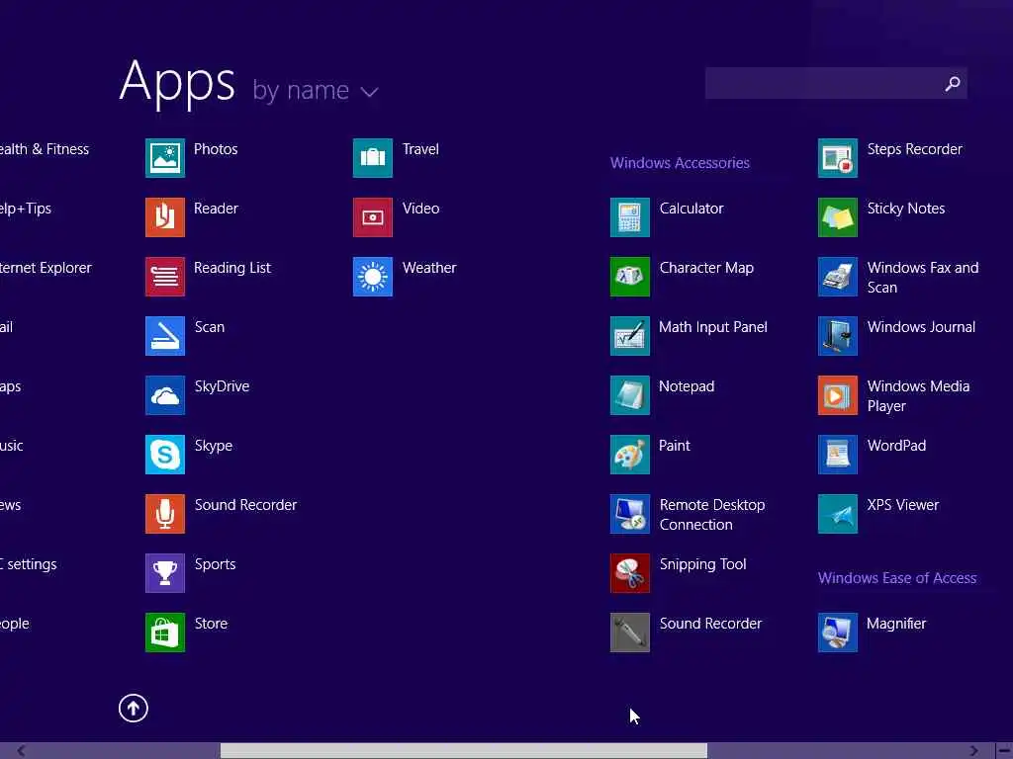1013x759 pixels.
Task: Click the 'Sticky Notes' label text
Action: point(906,210)
